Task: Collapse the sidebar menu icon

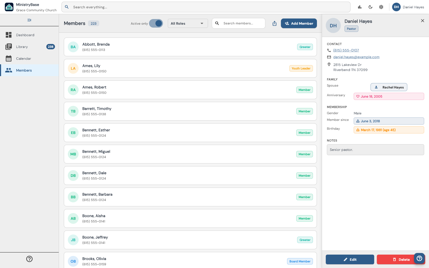Action: coord(29,20)
